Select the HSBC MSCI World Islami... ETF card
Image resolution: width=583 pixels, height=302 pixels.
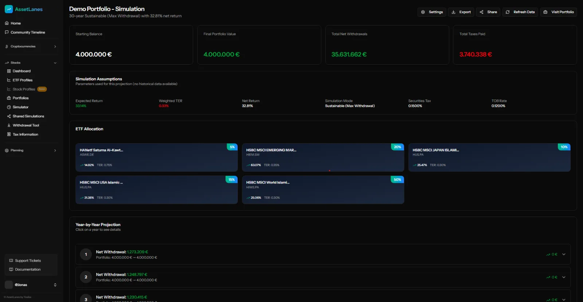coord(323,190)
